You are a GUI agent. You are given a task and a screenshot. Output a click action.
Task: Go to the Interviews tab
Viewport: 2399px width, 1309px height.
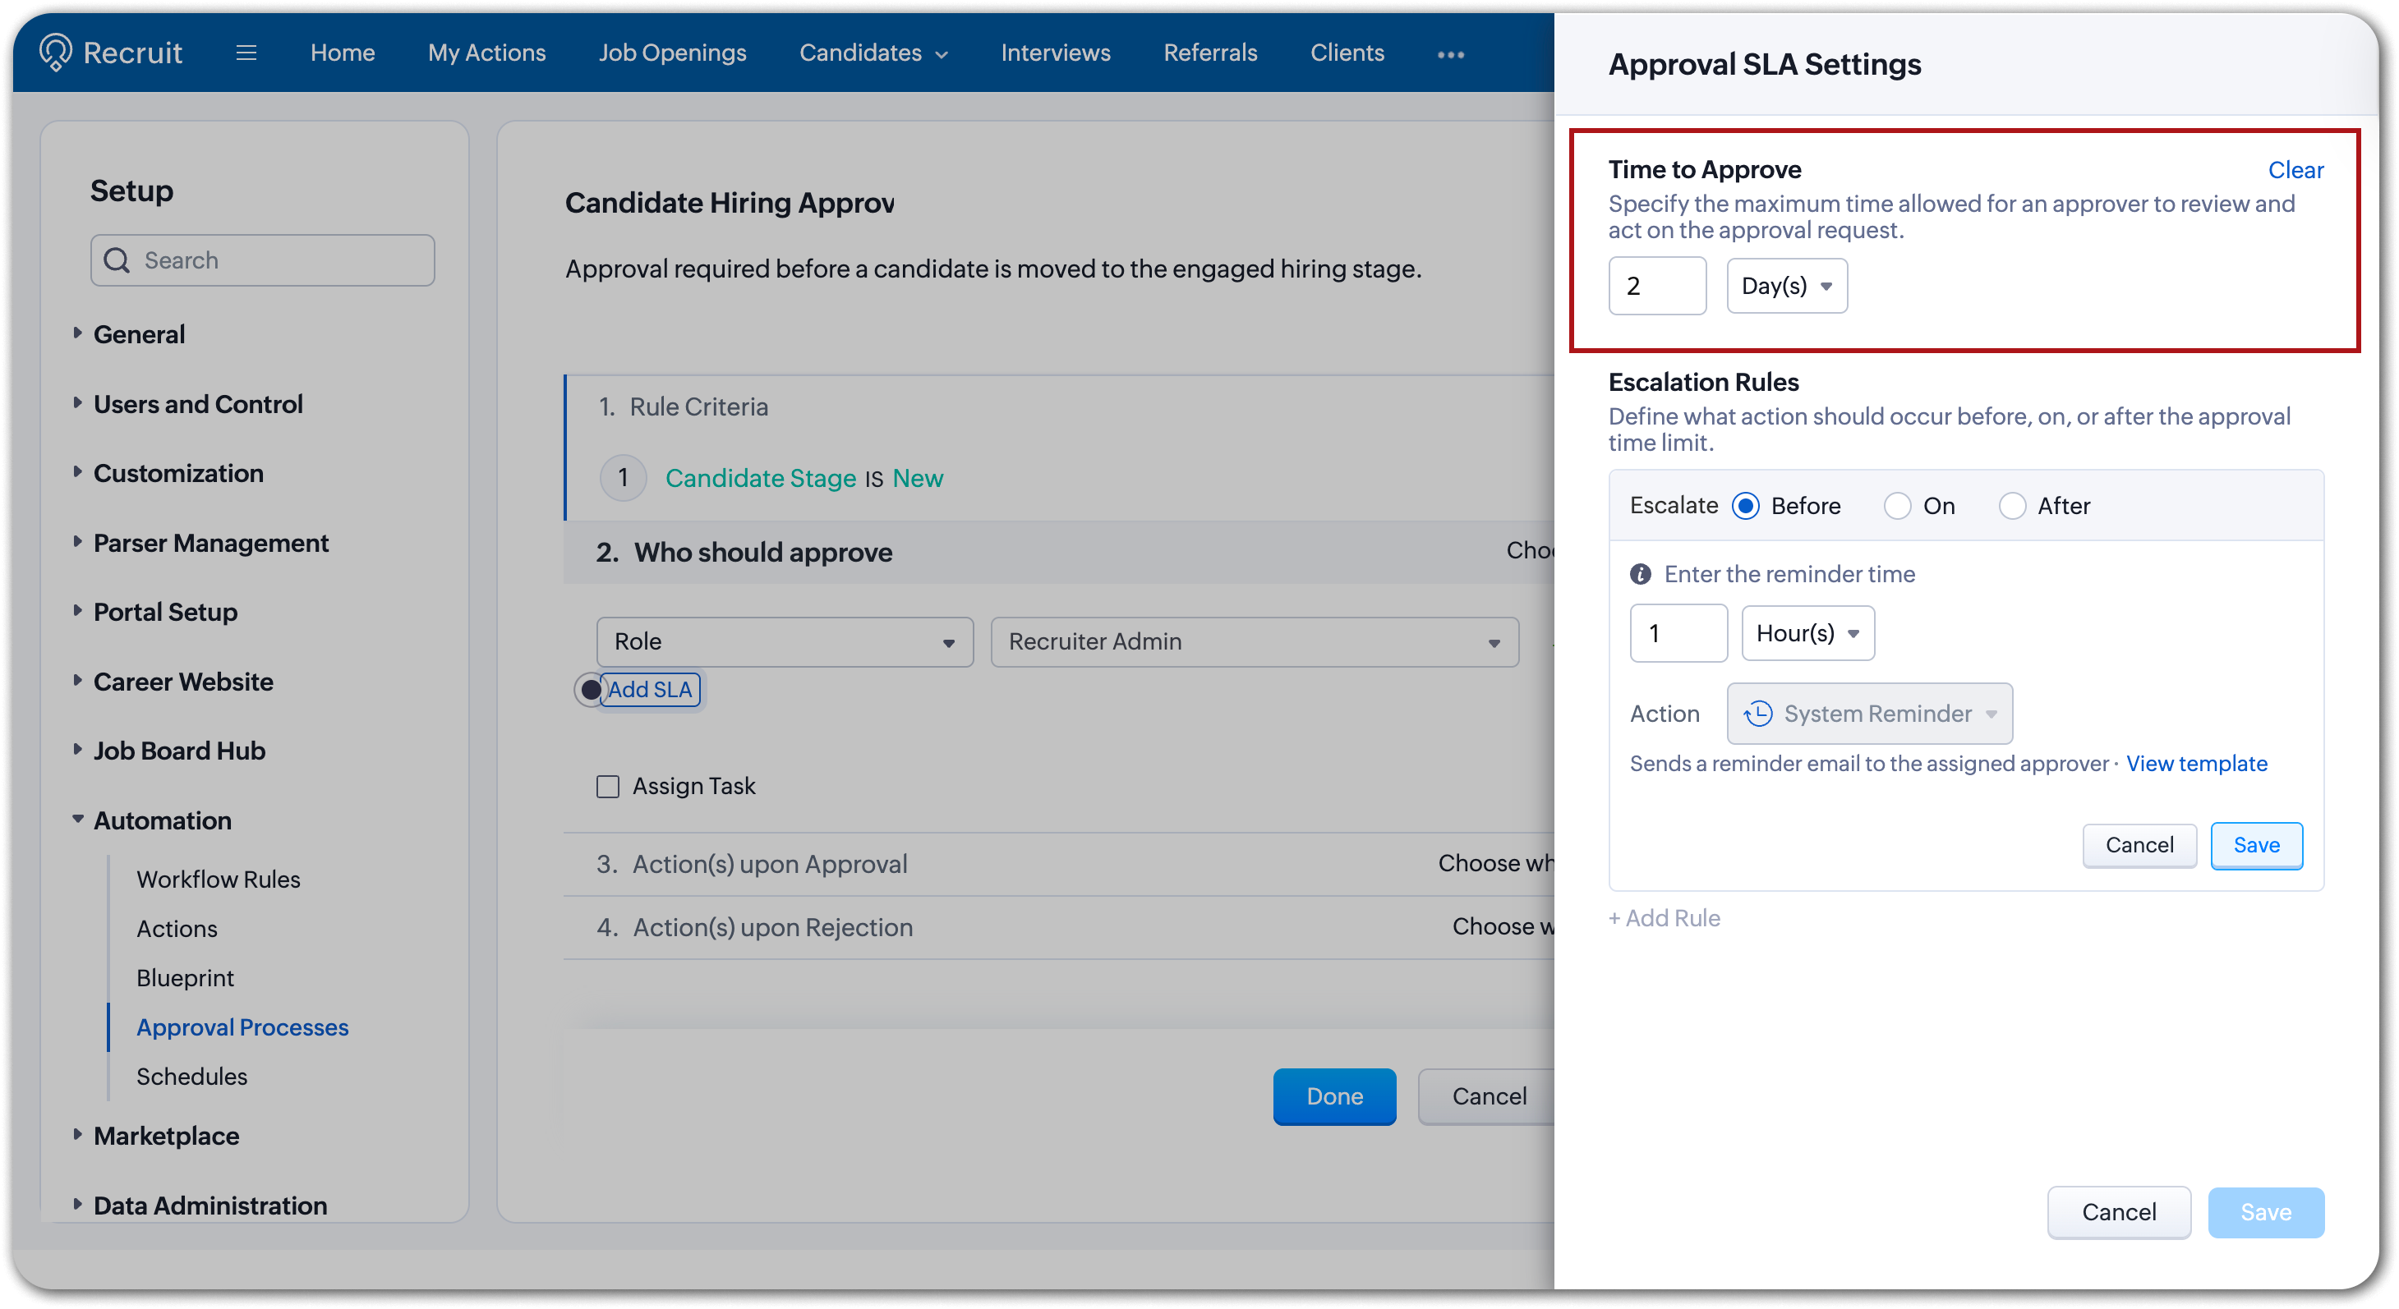tap(1055, 53)
